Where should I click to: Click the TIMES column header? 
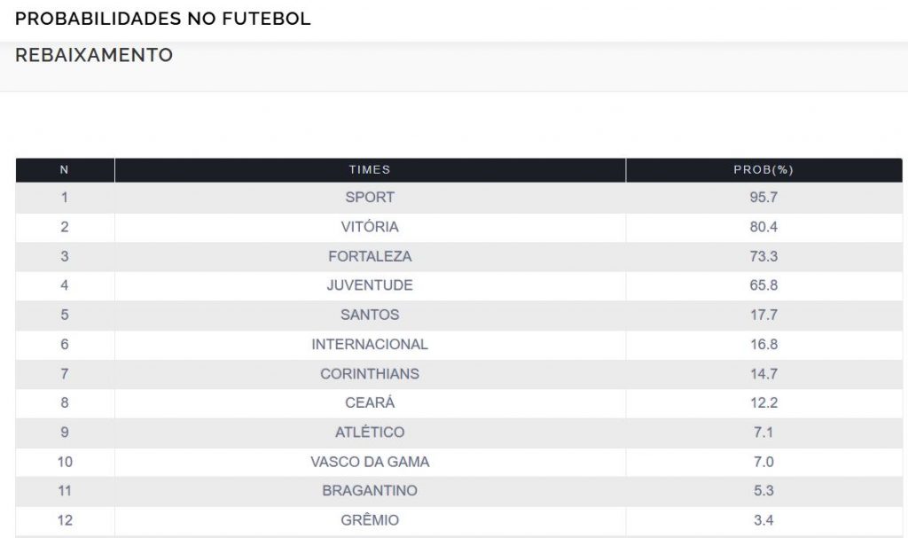click(x=370, y=170)
